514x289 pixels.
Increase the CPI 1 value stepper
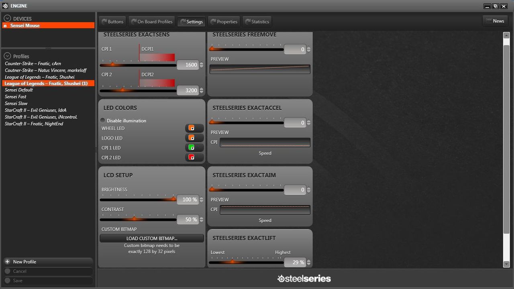(x=201, y=63)
